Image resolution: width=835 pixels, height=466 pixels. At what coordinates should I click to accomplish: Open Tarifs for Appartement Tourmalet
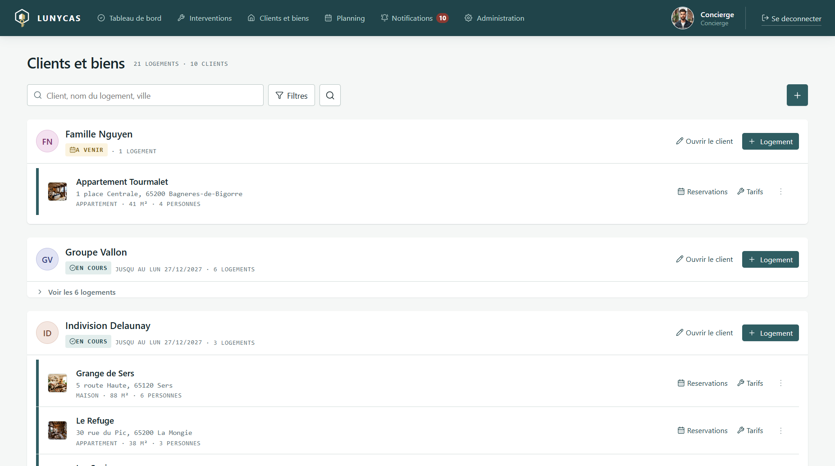click(x=750, y=192)
